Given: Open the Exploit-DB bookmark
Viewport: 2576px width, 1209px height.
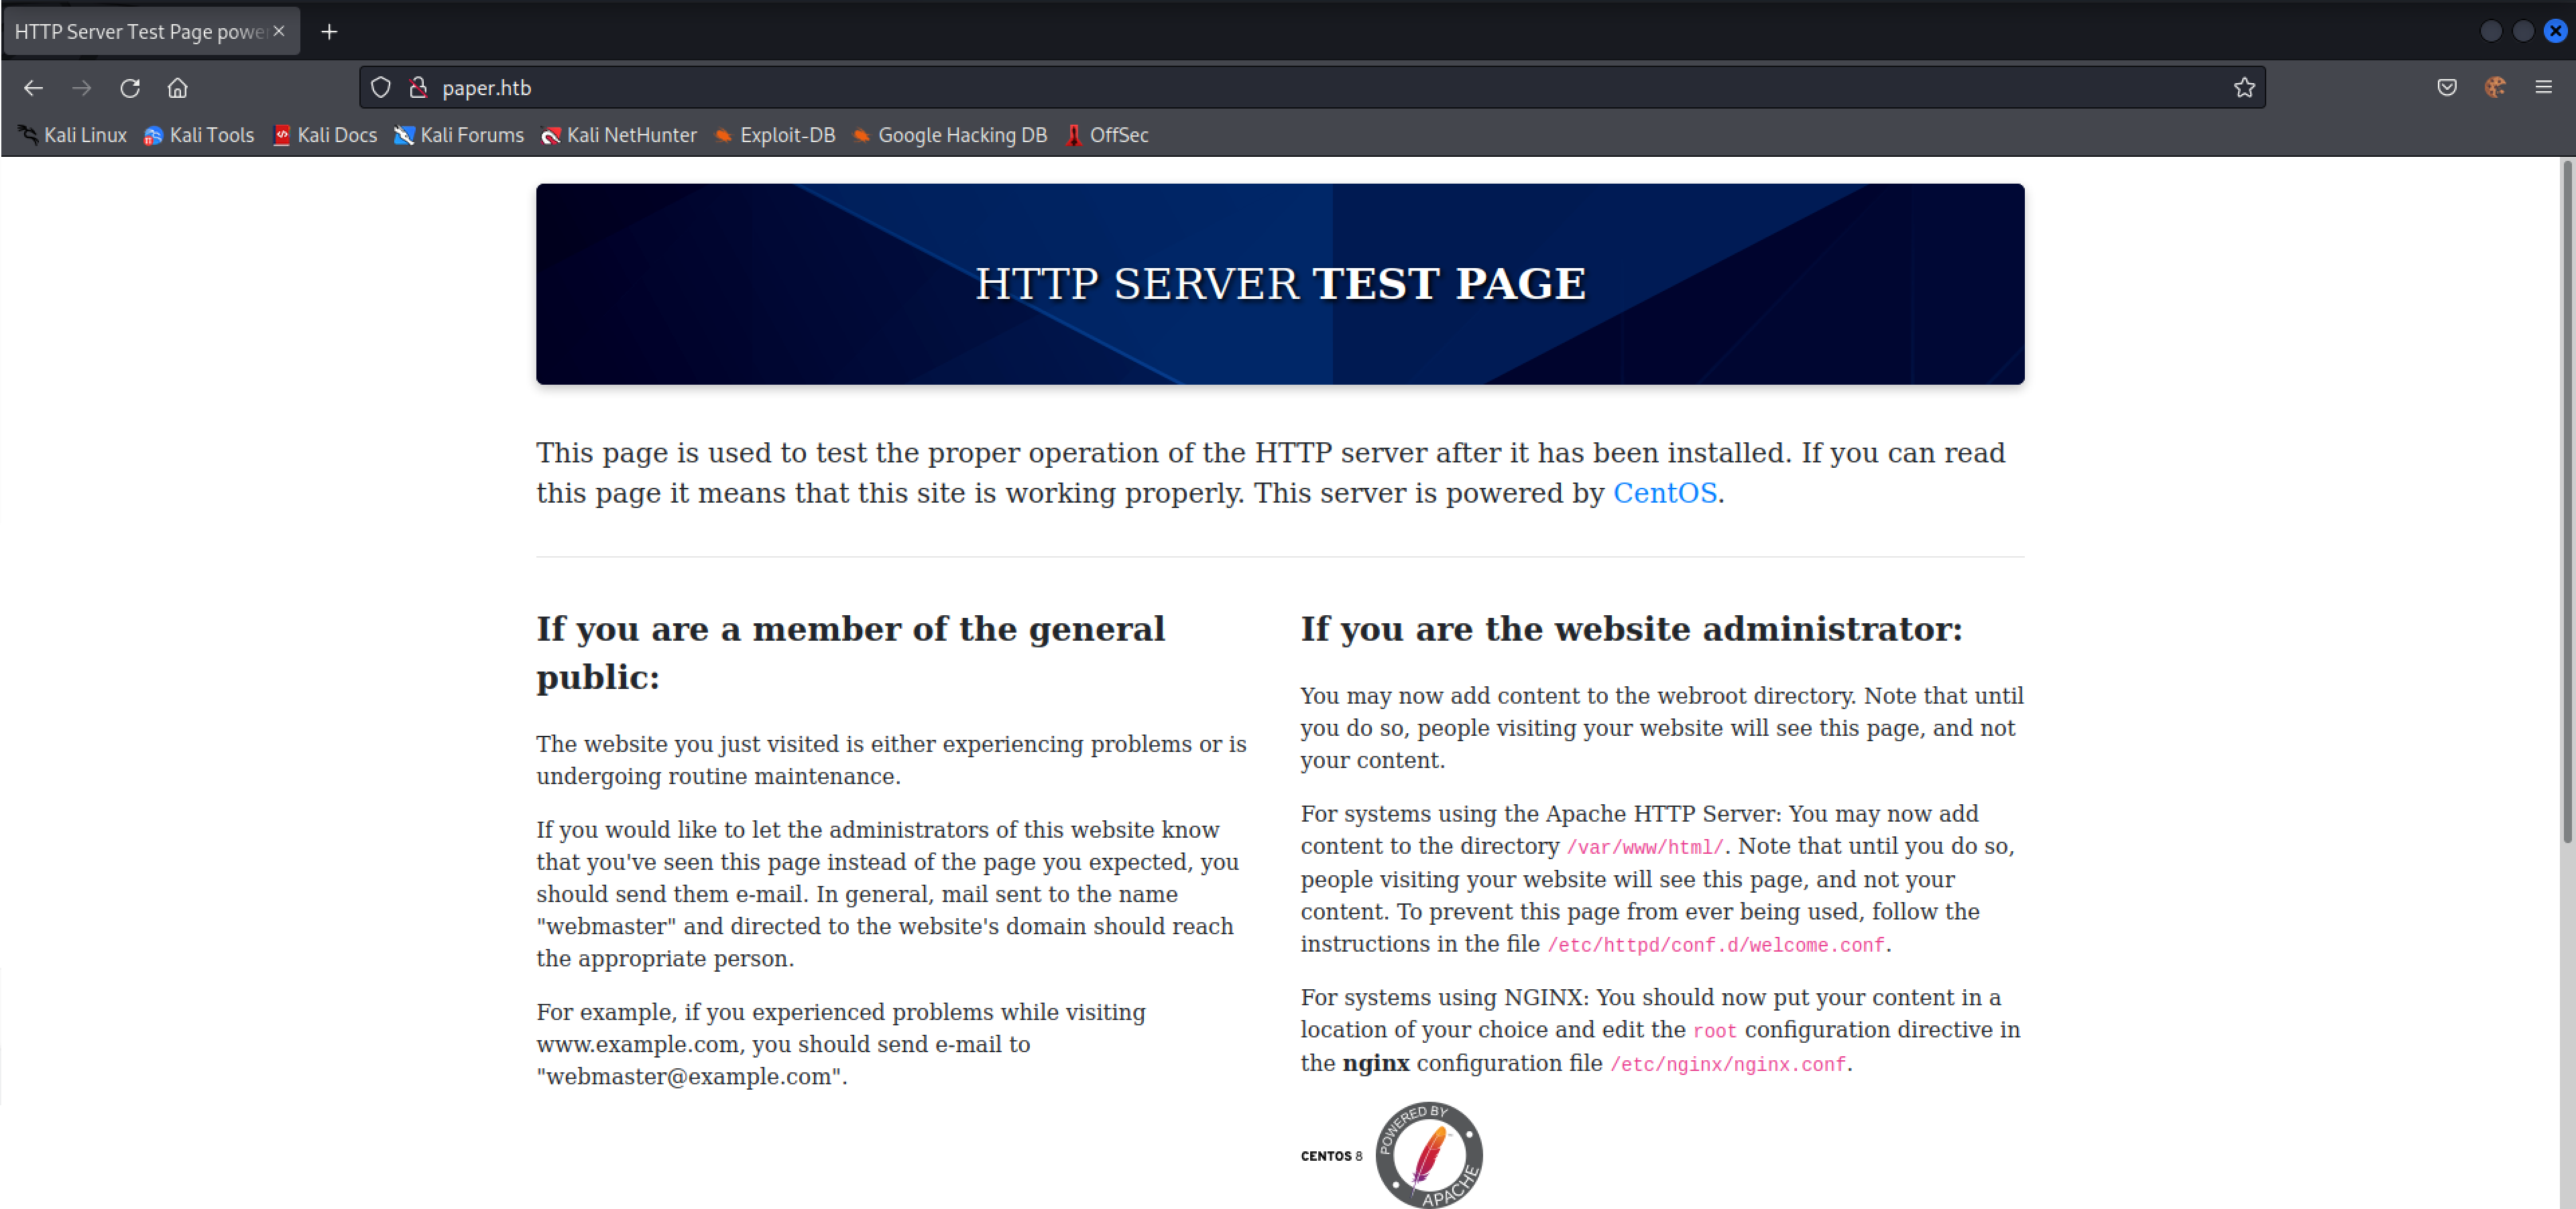Looking at the screenshot, I should pyautogui.click(x=786, y=135).
